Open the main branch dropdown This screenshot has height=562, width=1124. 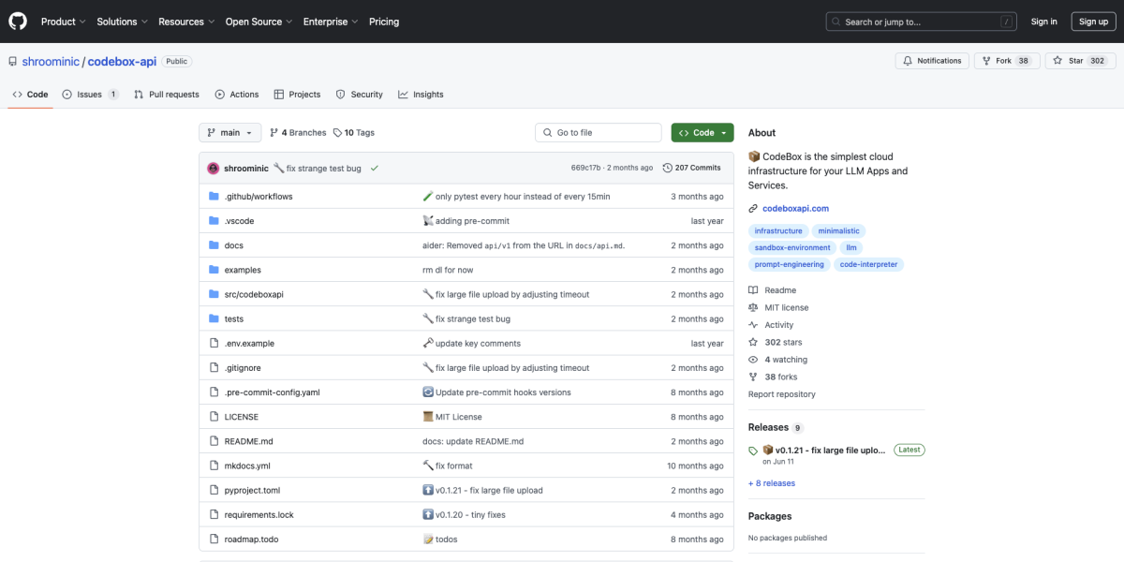229,133
